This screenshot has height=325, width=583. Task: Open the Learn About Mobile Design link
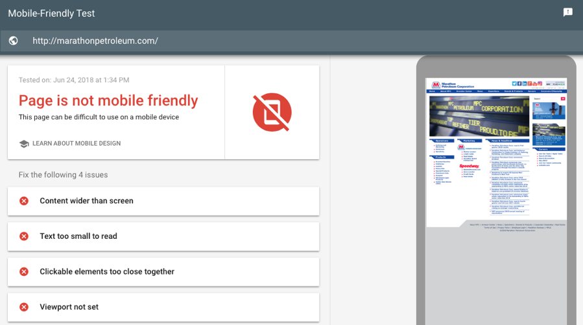[77, 143]
